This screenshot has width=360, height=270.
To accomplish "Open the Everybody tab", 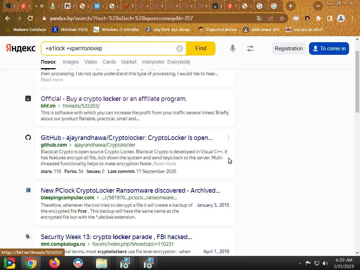I will (x=179, y=62).
